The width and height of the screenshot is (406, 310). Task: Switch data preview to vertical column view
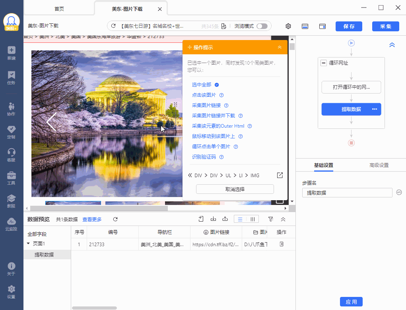click(x=253, y=219)
